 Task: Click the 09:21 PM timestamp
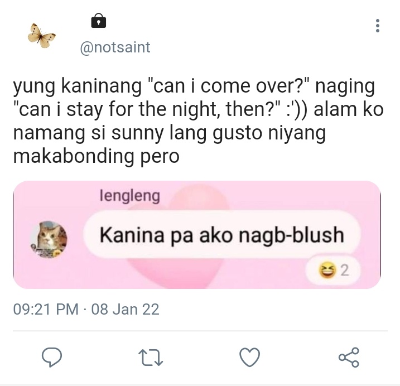pyautogui.click(x=46, y=309)
